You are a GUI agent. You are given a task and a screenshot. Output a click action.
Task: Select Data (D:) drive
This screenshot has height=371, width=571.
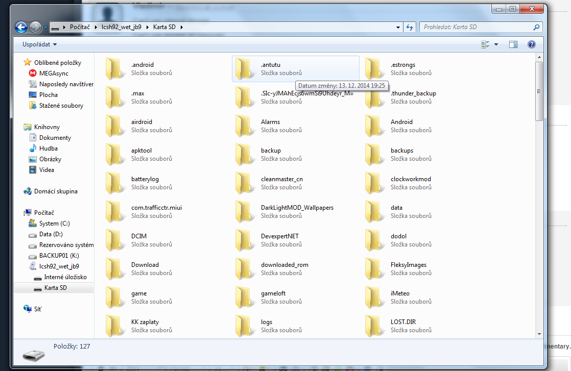point(51,234)
